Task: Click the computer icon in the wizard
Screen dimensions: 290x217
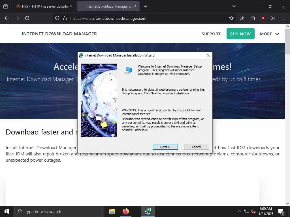Action: pyautogui.click(x=128, y=70)
